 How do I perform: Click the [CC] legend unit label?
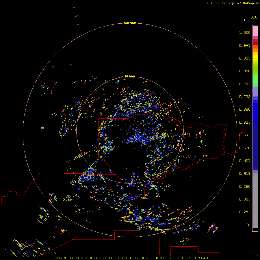(x=246, y=20)
